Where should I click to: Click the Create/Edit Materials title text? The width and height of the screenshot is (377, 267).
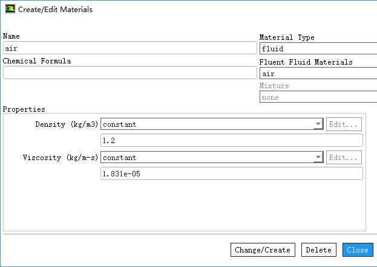[x=56, y=10]
